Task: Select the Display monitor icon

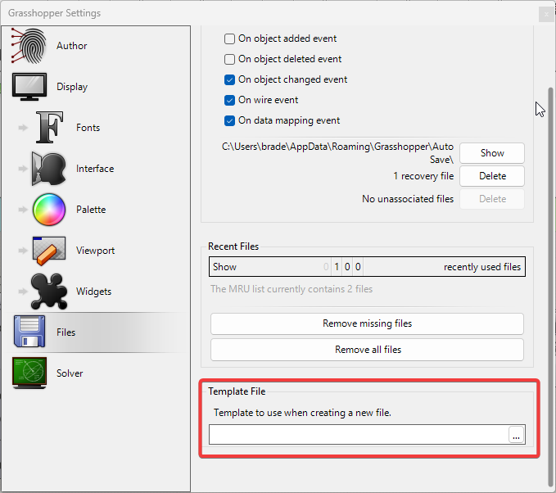Action: pos(29,87)
